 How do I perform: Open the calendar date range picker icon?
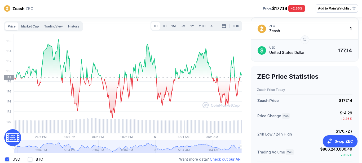(x=224, y=26)
